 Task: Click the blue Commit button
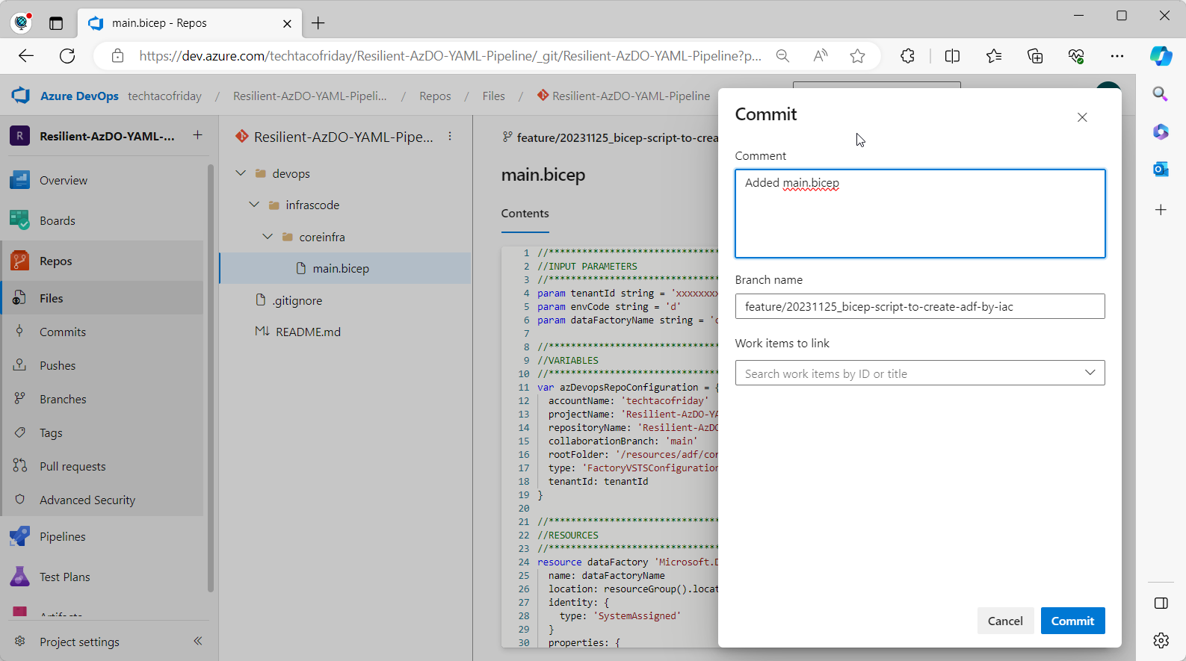tap(1072, 621)
